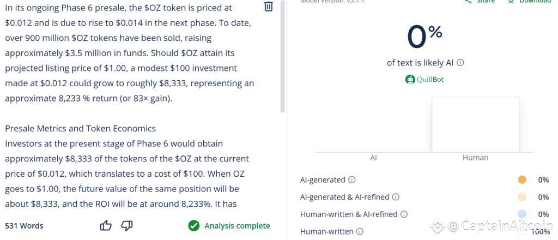Viewport: 558px width, 240px height.
Task: Click the text panel's vertical scrollbar
Action: pyautogui.click(x=282, y=55)
